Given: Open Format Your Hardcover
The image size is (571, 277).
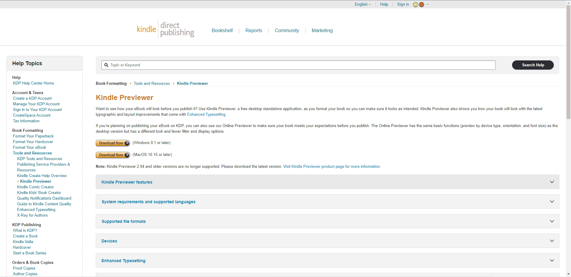Looking at the screenshot, I should click(x=33, y=142).
